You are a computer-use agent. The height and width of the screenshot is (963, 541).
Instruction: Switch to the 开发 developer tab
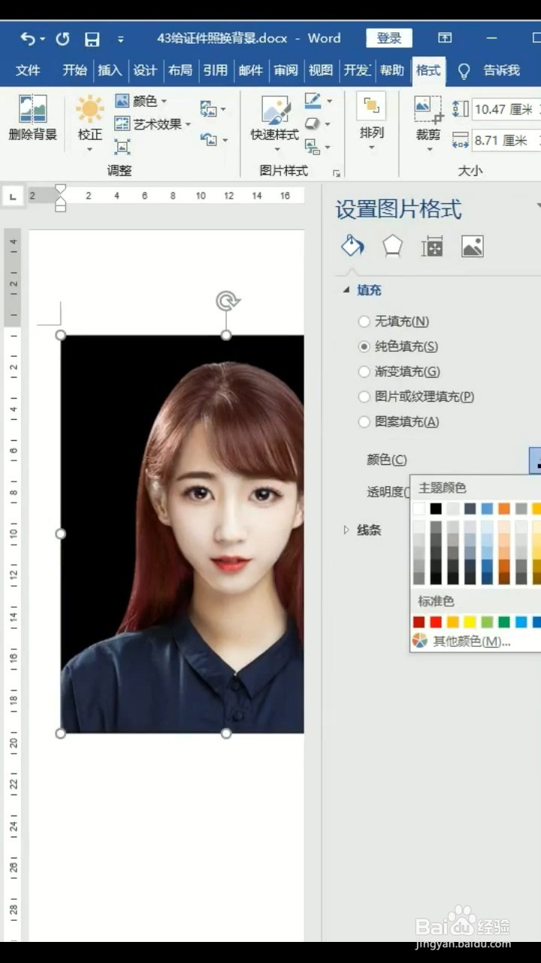click(x=357, y=70)
